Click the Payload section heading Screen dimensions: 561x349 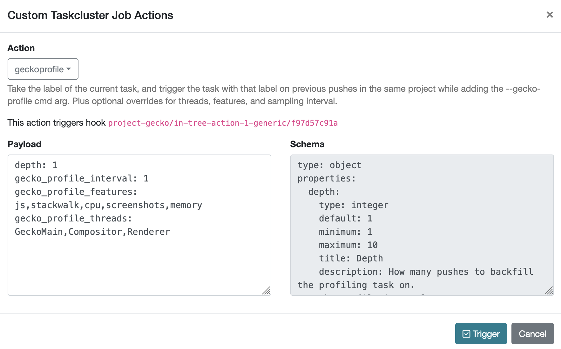24,144
